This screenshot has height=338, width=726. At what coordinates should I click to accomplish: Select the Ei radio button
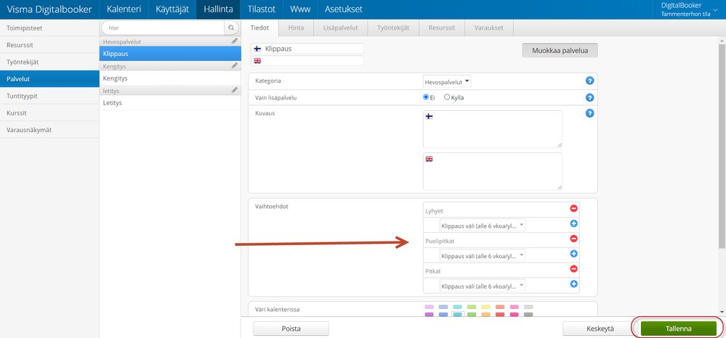(426, 98)
